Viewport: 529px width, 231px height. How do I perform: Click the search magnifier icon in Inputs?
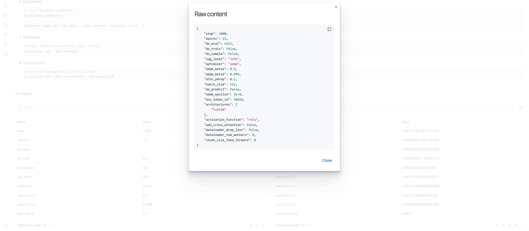point(20,107)
